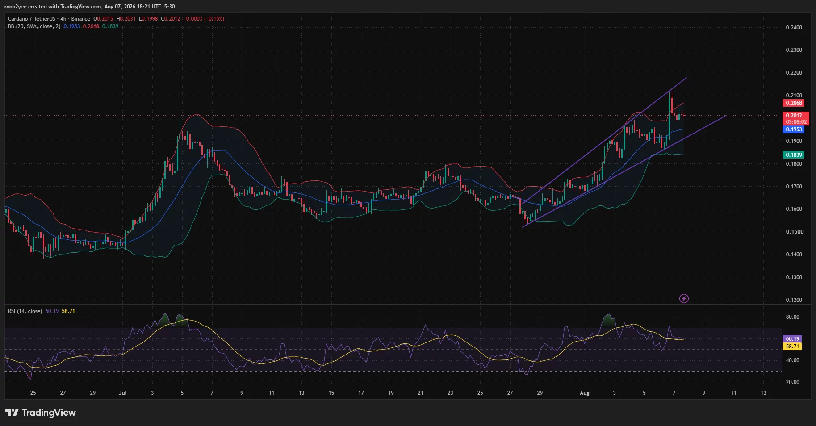Click the red BB upper value 0.2068 in legend

pos(91,26)
